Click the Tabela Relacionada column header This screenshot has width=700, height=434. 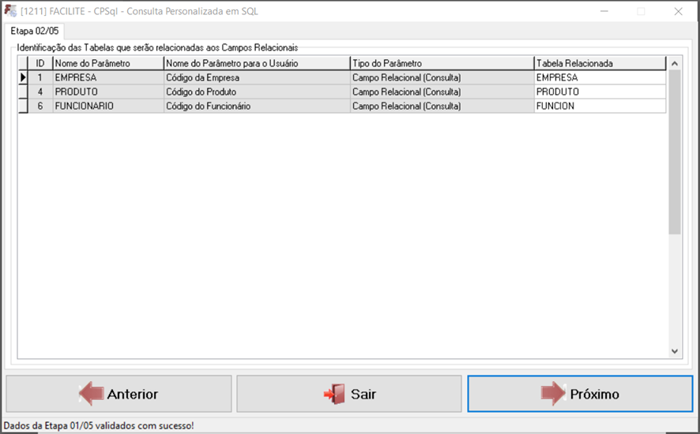click(x=600, y=63)
